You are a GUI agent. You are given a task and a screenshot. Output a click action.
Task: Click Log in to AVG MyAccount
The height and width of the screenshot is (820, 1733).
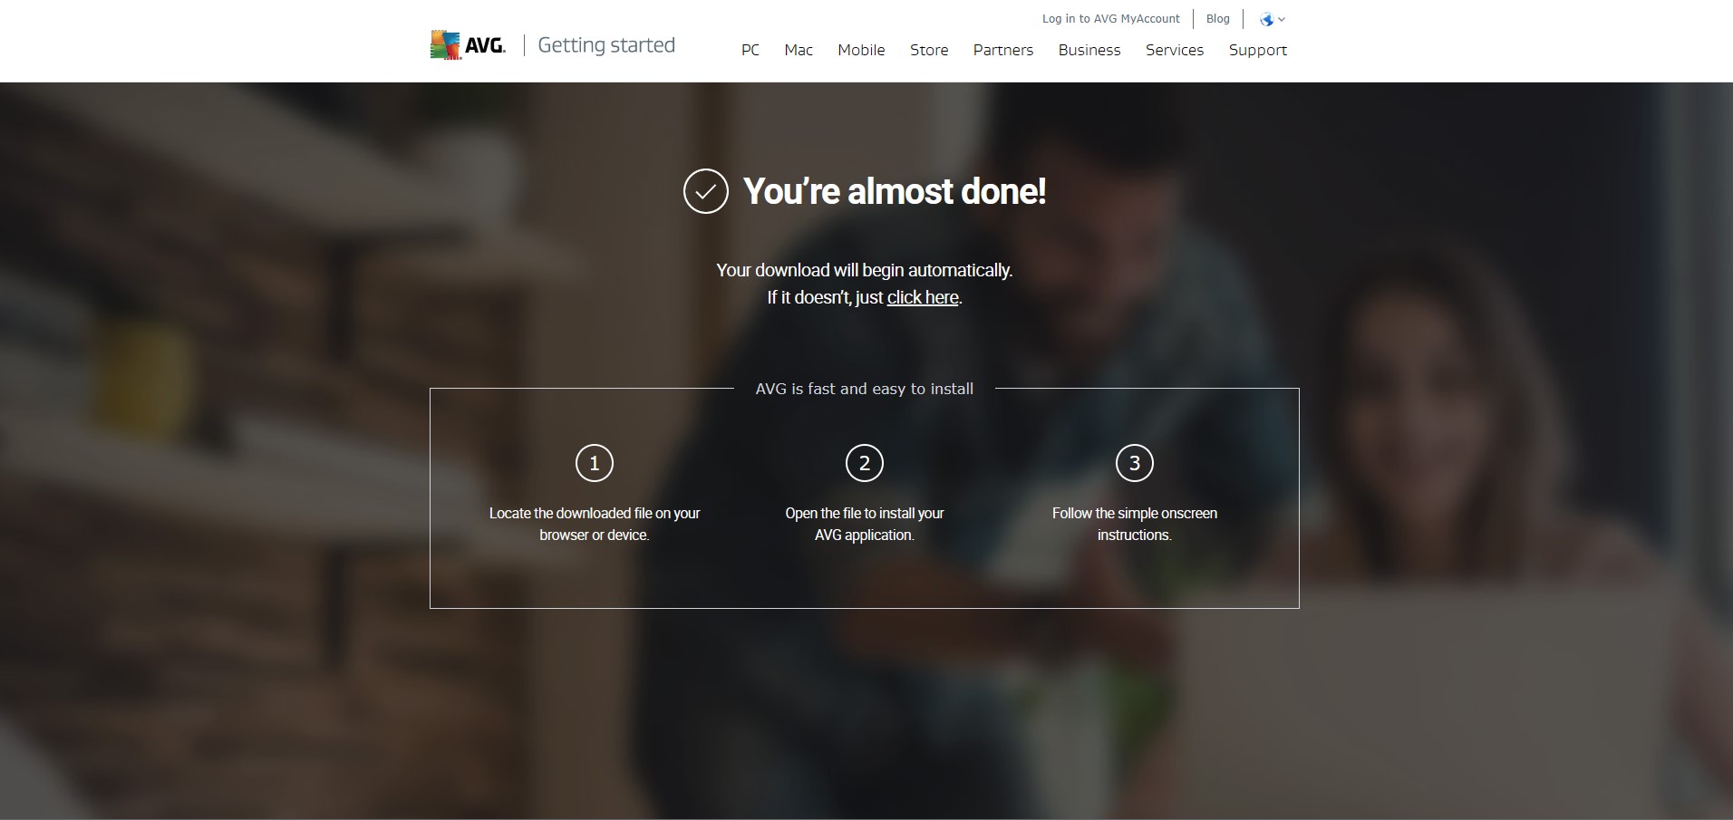pos(1111,18)
